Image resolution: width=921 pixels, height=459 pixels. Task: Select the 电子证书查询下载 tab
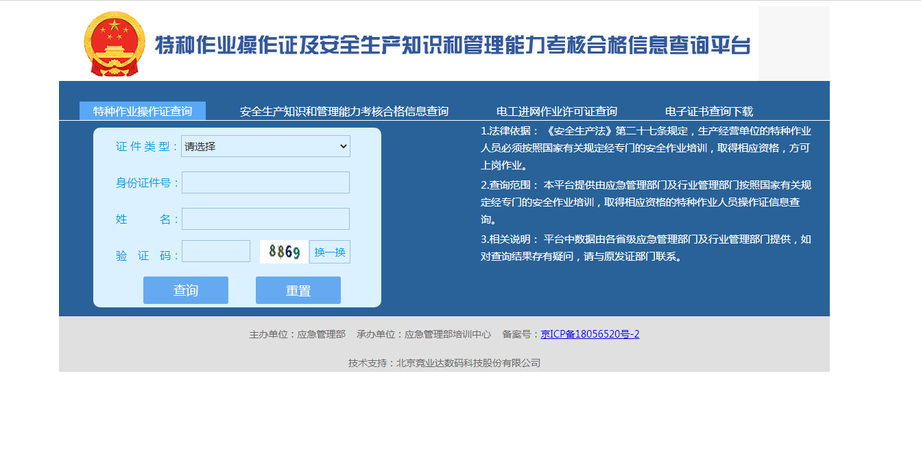coord(708,111)
